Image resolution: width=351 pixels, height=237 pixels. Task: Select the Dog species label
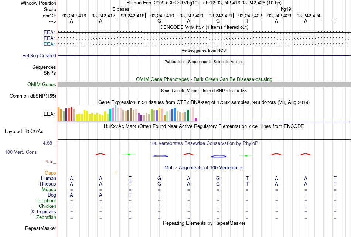52,195
